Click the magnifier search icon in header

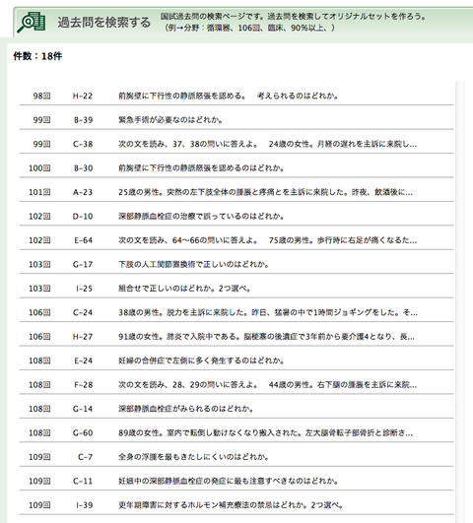point(32,23)
